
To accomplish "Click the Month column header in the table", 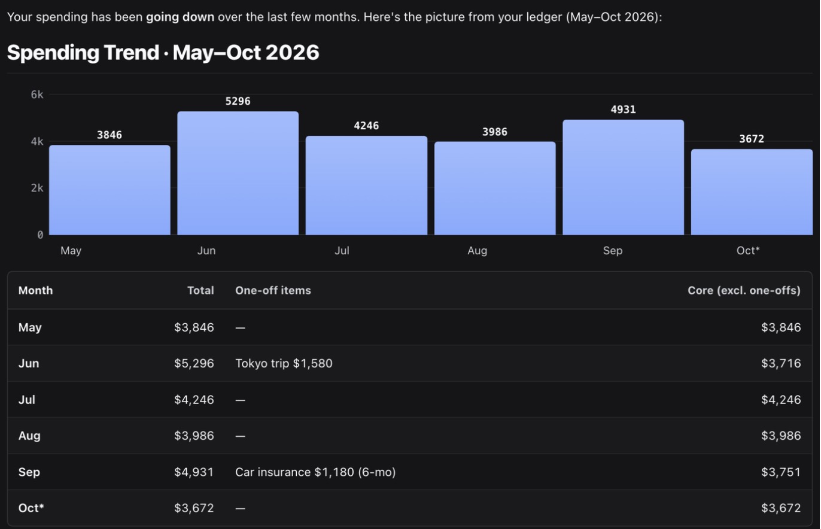I will (x=35, y=290).
